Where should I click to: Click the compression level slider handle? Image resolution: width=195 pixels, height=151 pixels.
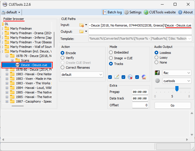tap(177, 89)
